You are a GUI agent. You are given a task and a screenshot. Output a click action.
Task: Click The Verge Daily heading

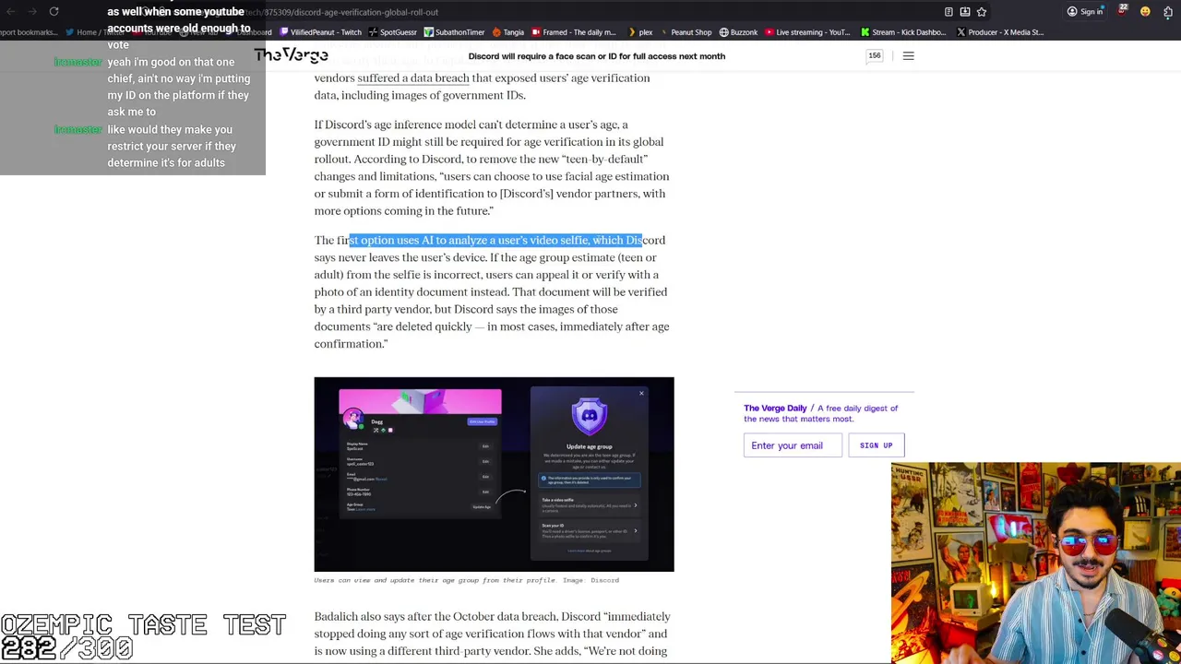click(775, 408)
